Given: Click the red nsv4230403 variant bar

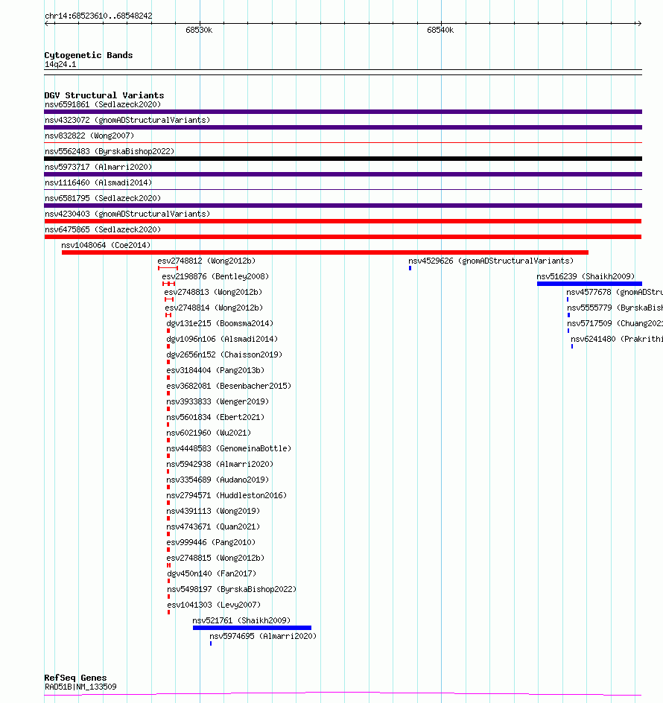Looking at the screenshot, I should tap(343, 221).
